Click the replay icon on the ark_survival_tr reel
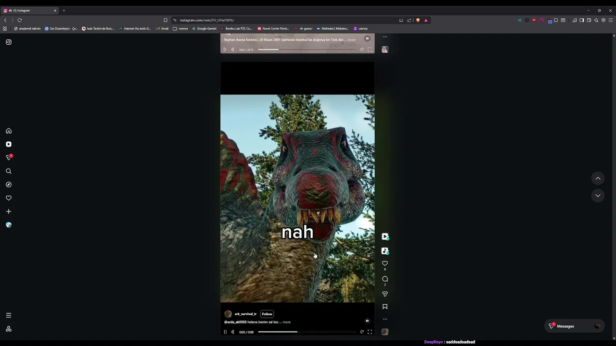Image resolution: width=616 pixels, height=346 pixels. [x=362, y=332]
